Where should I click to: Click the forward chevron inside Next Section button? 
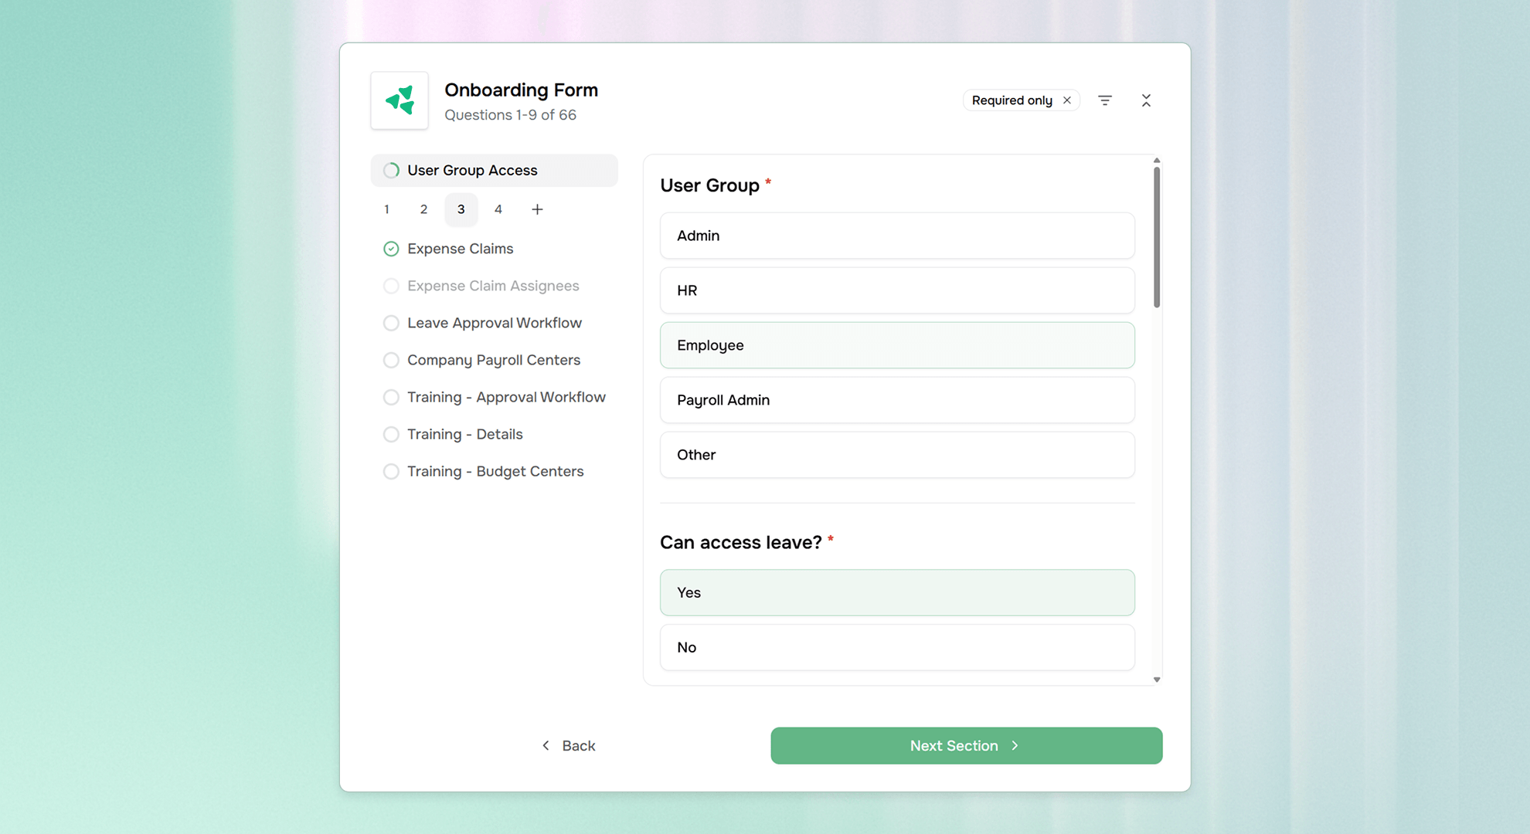coord(1015,745)
